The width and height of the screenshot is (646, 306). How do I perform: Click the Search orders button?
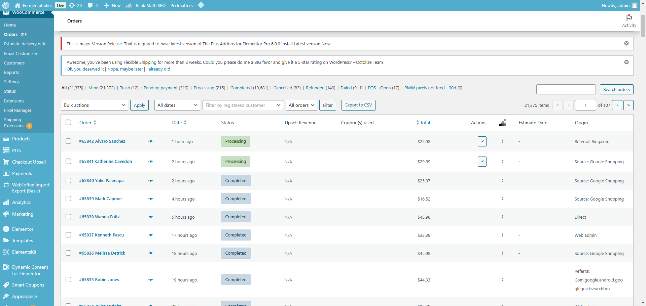616,89
